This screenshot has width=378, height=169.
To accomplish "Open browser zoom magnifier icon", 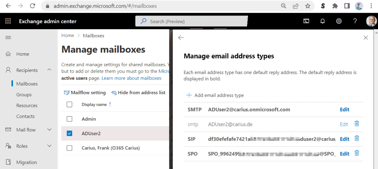I will [x=284, y=6].
